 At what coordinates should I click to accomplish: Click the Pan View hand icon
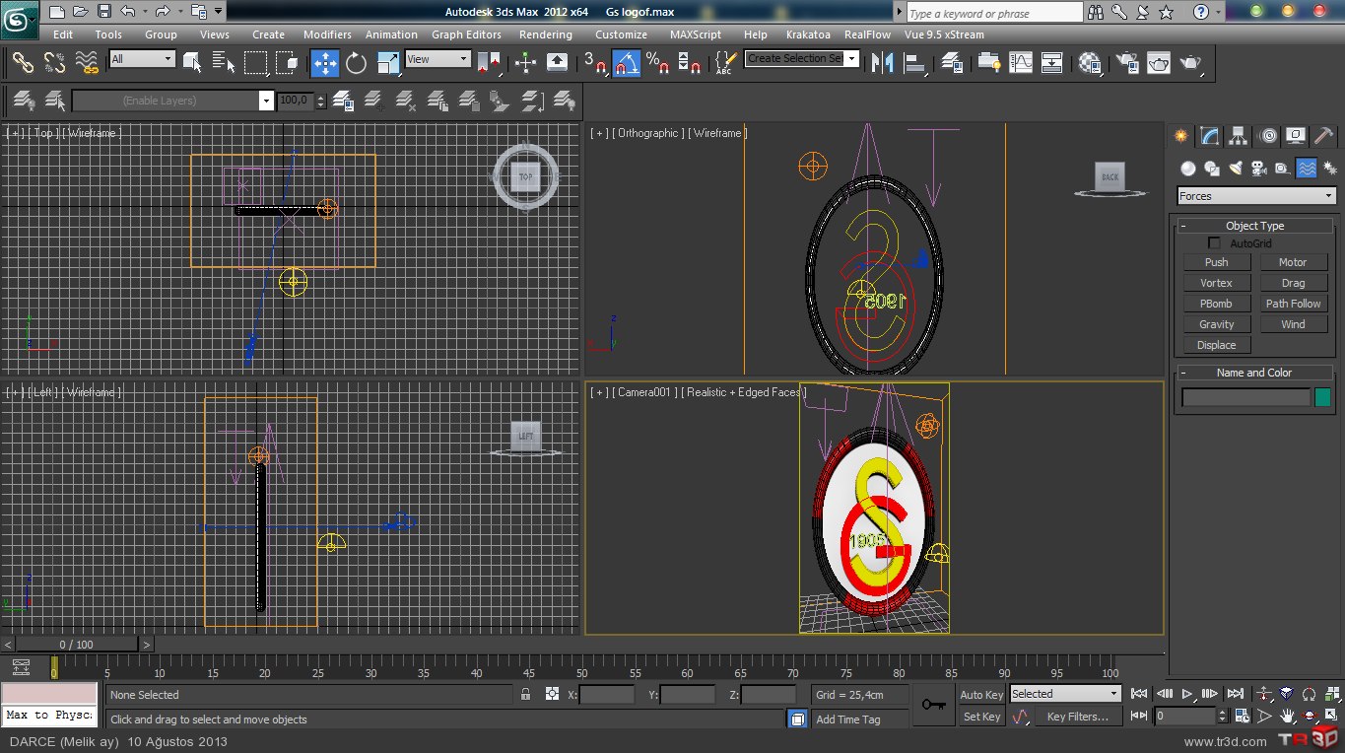[x=1287, y=717]
